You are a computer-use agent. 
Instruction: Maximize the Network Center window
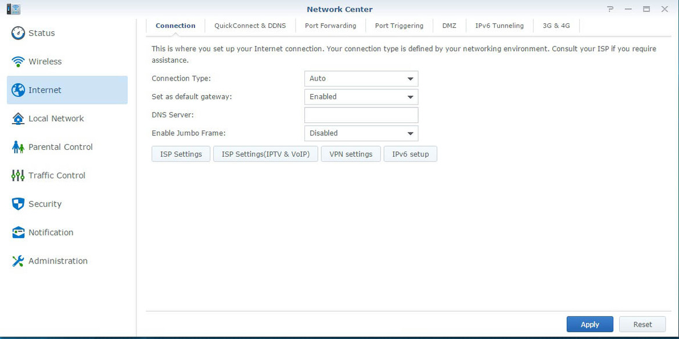pos(646,9)
